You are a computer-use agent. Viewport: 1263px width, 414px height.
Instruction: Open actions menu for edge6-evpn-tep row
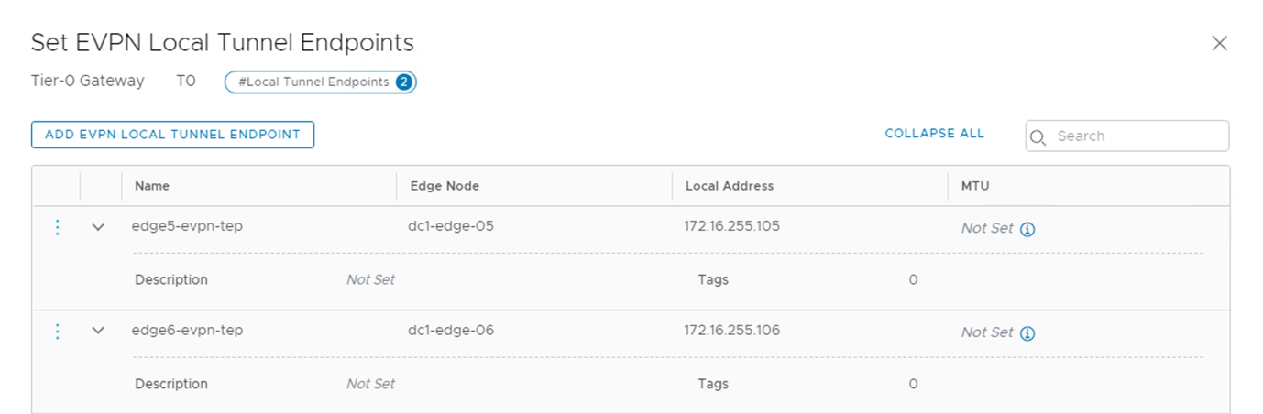click(x=58, y=332)
